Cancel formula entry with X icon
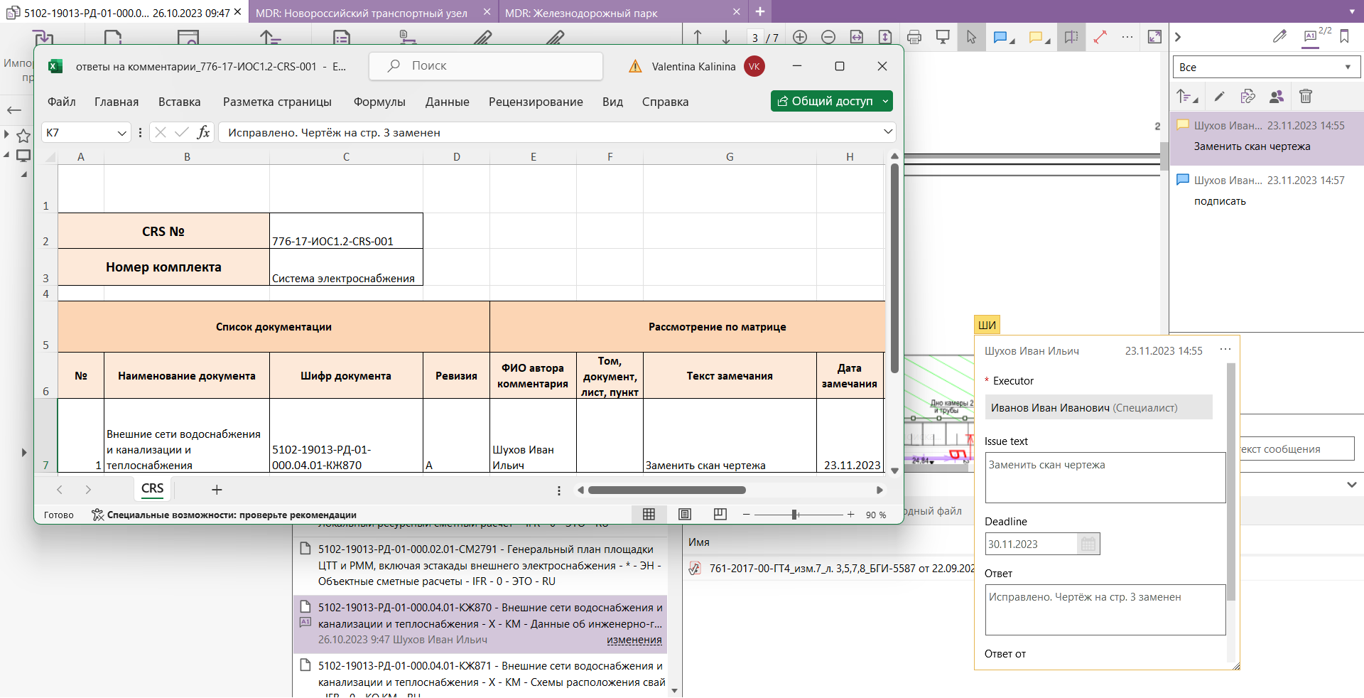 click(161, 132)
